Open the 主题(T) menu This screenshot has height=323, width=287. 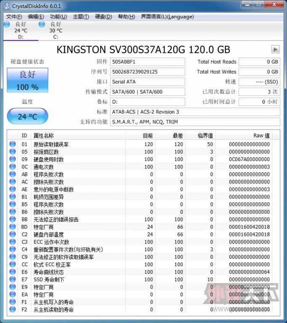(81, 17)
